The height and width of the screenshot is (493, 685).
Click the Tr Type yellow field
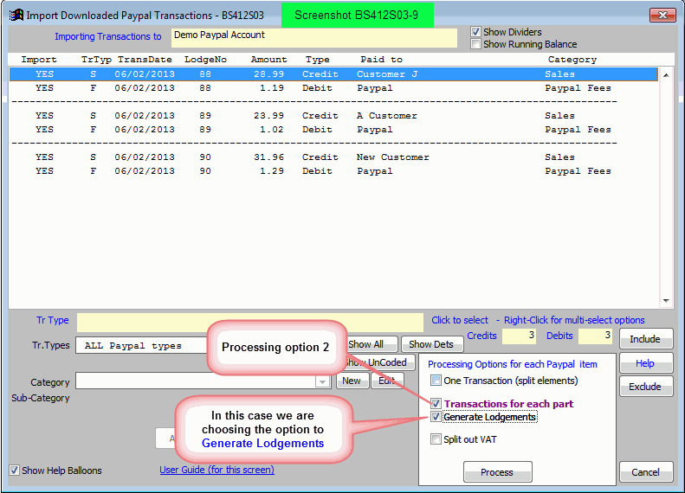pyautogui.click(x=250, y=323)
